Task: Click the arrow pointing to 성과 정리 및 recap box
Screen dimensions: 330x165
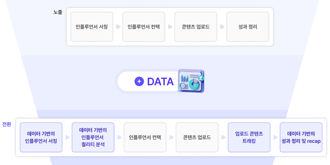Action: [x=275, y=137]
